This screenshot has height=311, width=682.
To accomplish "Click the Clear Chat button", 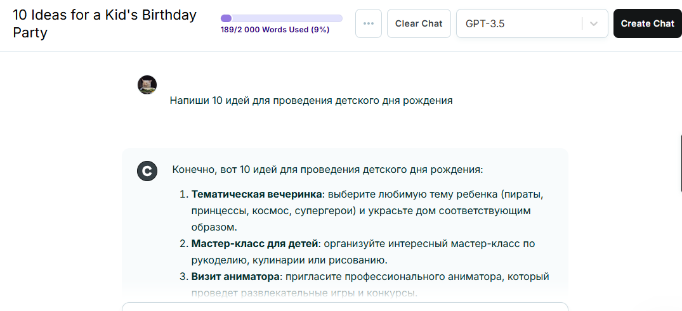I will 419,23.
